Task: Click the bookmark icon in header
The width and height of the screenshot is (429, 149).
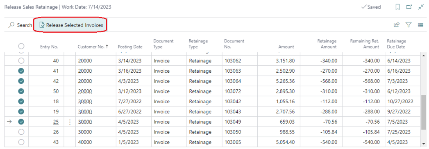Action: coord(398,7)
